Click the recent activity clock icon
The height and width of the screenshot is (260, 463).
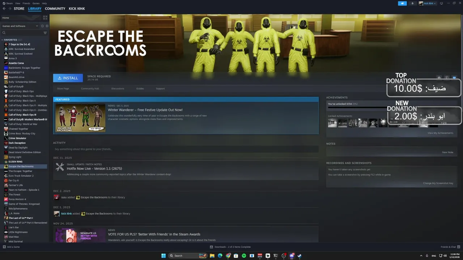point(42,26)
